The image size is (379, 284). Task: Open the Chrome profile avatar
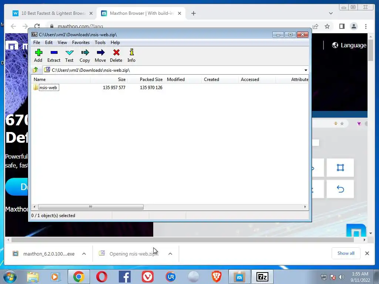354,26
